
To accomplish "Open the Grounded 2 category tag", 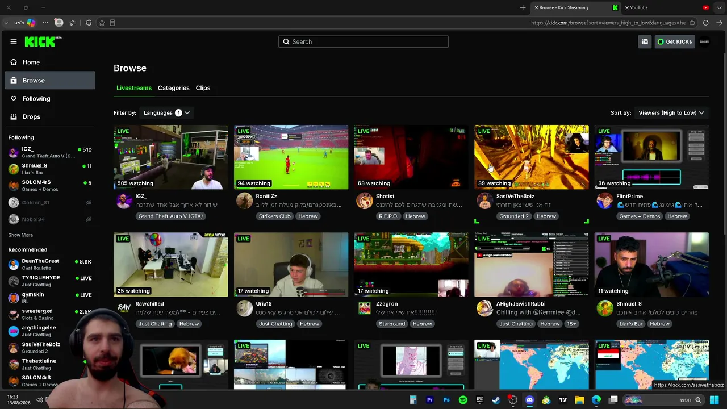I will [x=513, y=216].
